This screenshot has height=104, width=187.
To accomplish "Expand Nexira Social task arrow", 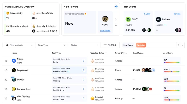I will click(x=84, y=61).
